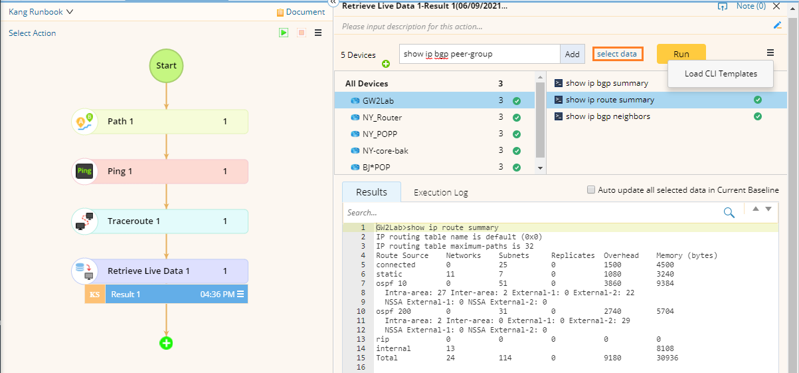Open hamburger menu beside the stop icon

tap(318, 33)
